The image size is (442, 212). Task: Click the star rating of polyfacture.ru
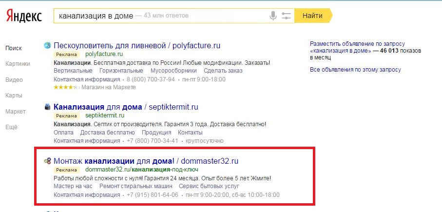coord(67,87)
